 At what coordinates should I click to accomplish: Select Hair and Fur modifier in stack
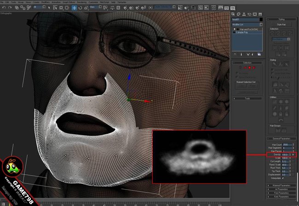click(x=248, y=29)
